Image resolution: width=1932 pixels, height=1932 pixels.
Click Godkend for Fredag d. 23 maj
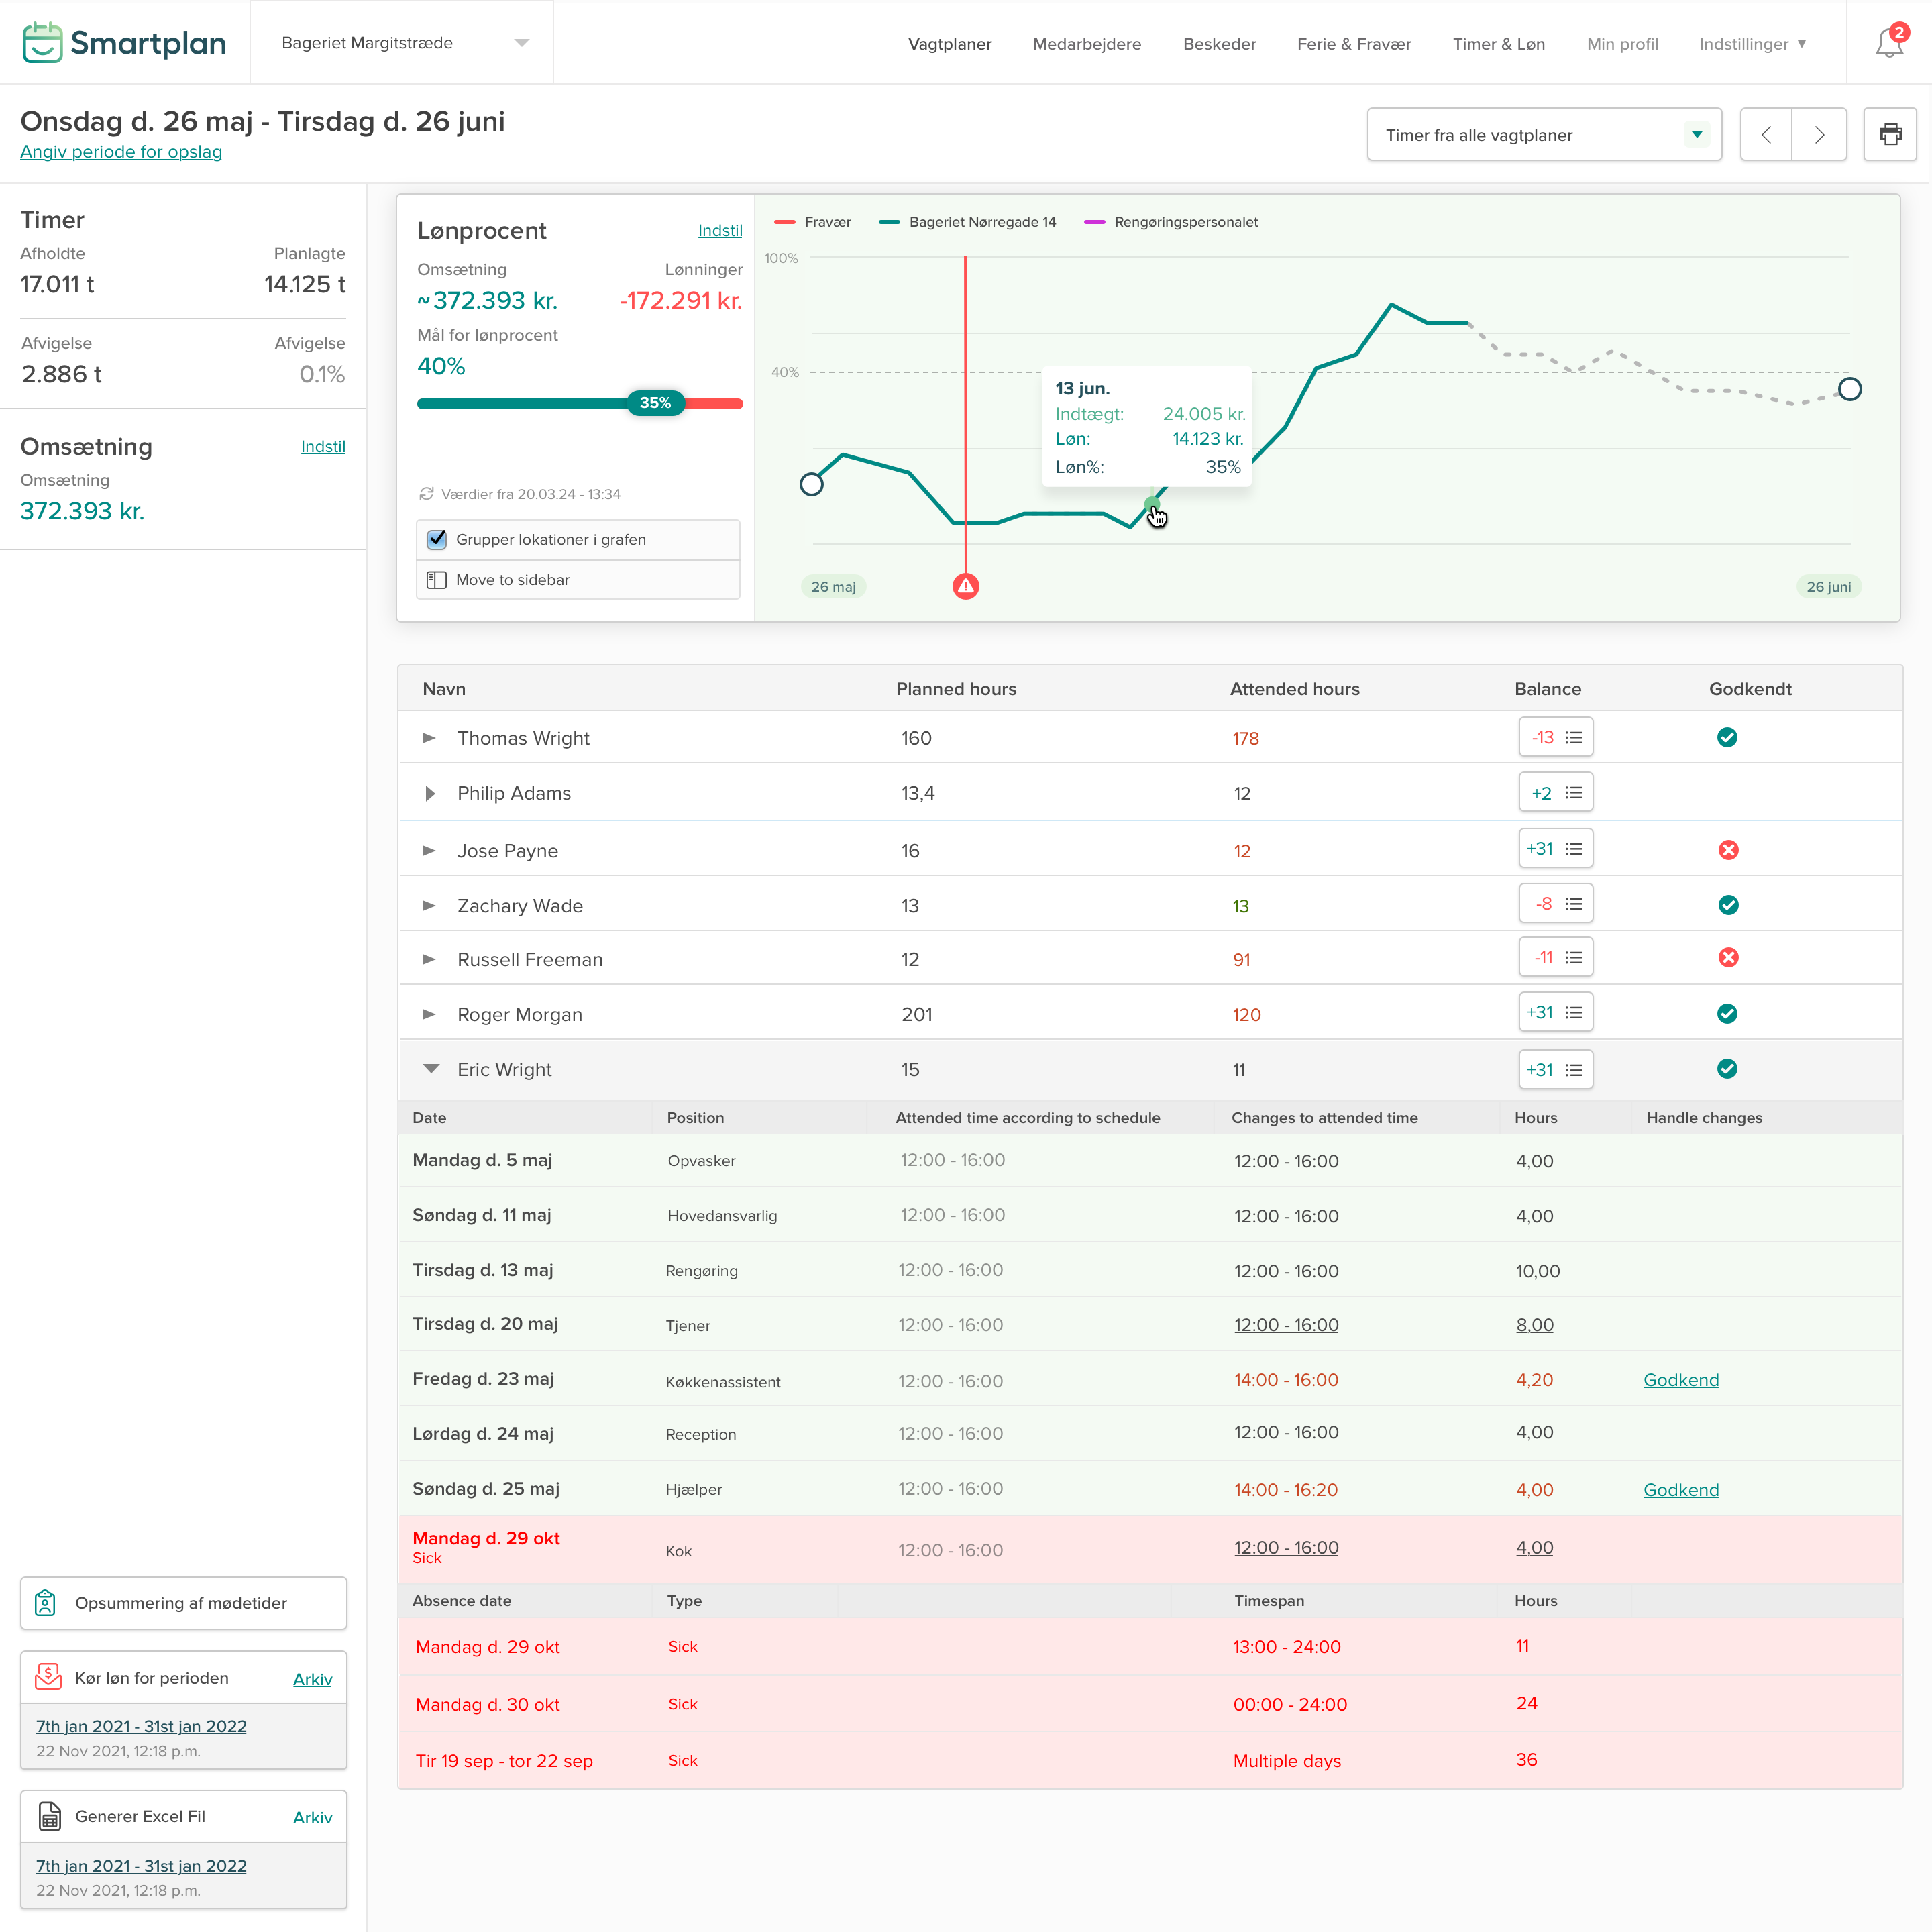click(x=1680, y=1380)
